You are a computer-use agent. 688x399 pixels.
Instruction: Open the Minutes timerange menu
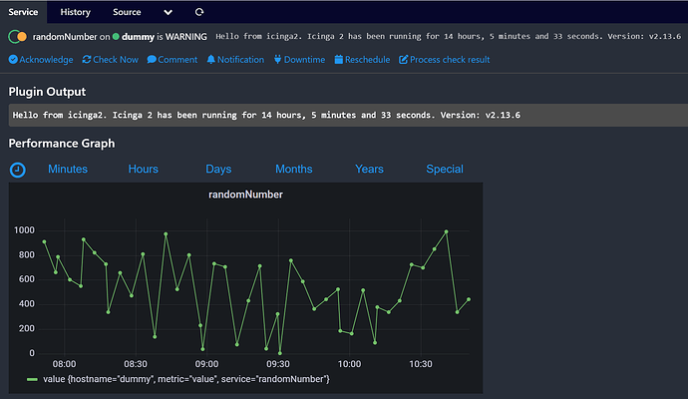click(x=68, y=169)
